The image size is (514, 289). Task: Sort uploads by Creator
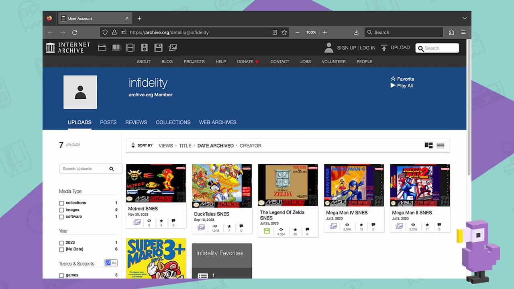(251, 146)
